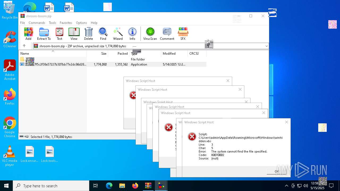This screenshot has height=191, width=340.
Task: Click the Test archive icon
Action: [x=59, y=34]
